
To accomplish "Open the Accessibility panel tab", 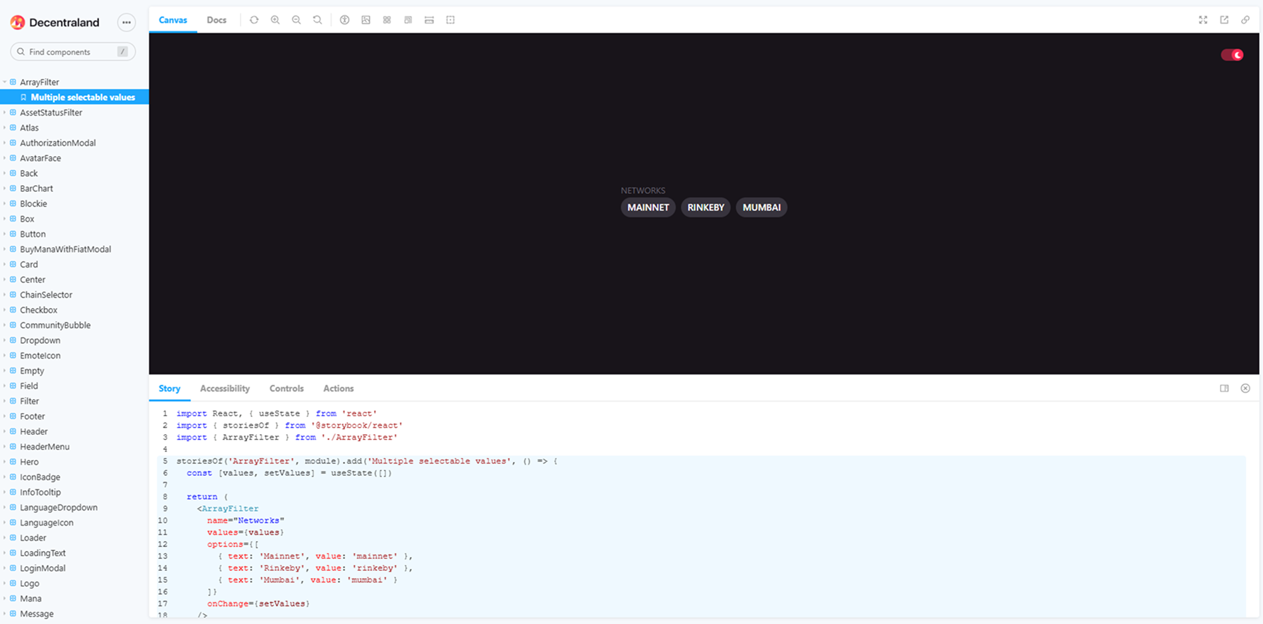I will coord(225,388).
